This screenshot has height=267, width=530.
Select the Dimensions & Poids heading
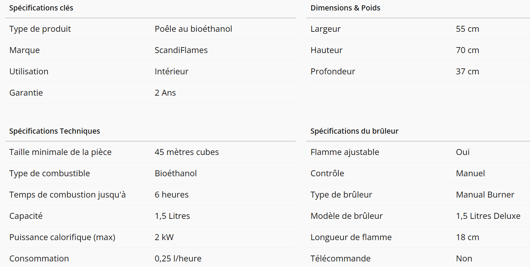(x=345, y=8)
